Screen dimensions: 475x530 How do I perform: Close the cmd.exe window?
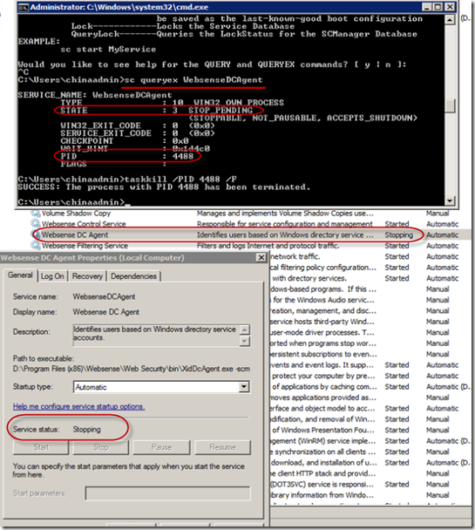click(x=450, y=7)
